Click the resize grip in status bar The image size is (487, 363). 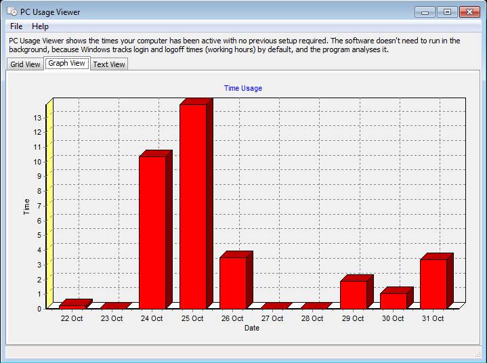(x=478, y=354)
